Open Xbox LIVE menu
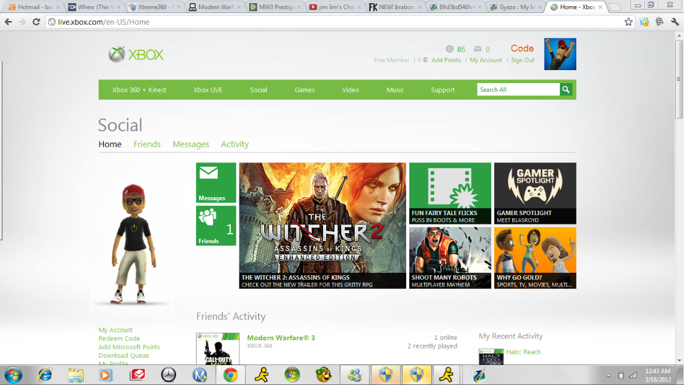 pyautogui.click(x=208, y=90)
